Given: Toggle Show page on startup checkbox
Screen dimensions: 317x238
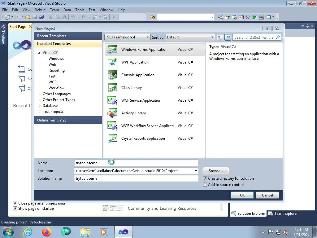Looking at the screenshot, I should (x=15, y=209).
